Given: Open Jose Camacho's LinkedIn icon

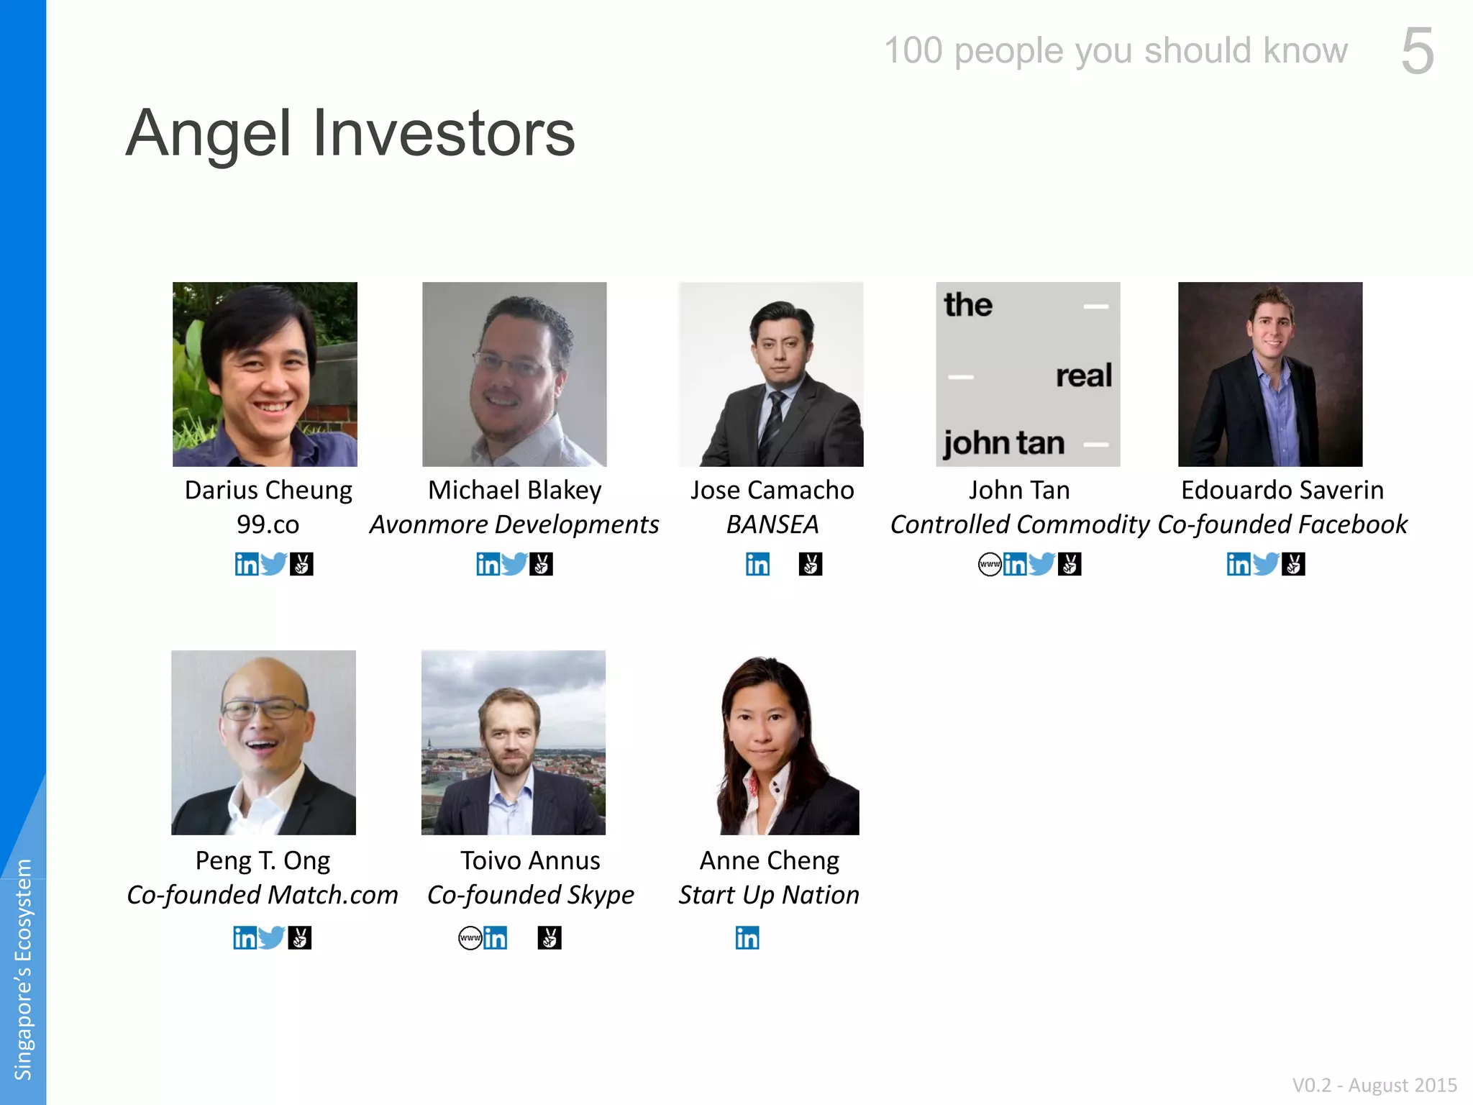Looking at the screenshot, I should (757, 564).
